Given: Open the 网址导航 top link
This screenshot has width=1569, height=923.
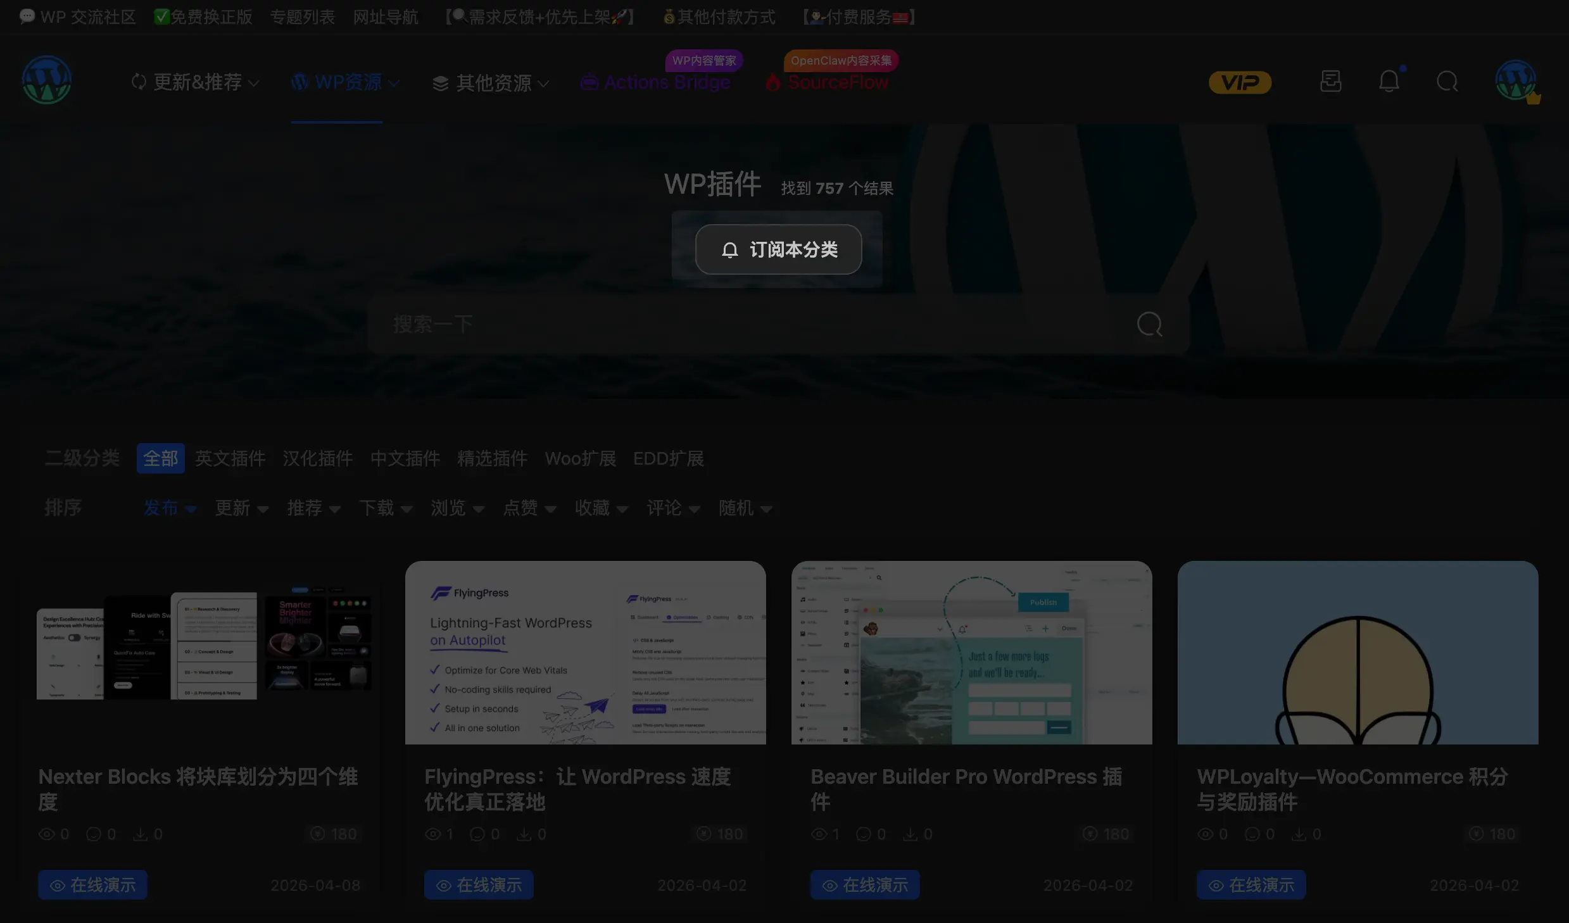Looking at the screenshot, I should click(386, 17).
